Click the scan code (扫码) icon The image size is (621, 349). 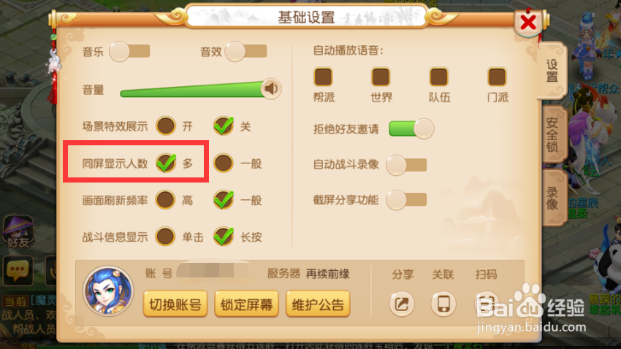coord(487,304)
